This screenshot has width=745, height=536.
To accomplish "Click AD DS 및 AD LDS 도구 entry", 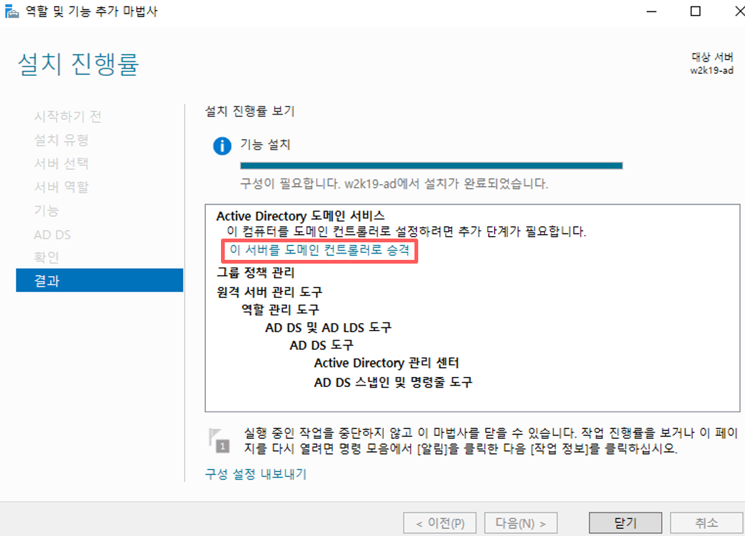I will [328, 327].
